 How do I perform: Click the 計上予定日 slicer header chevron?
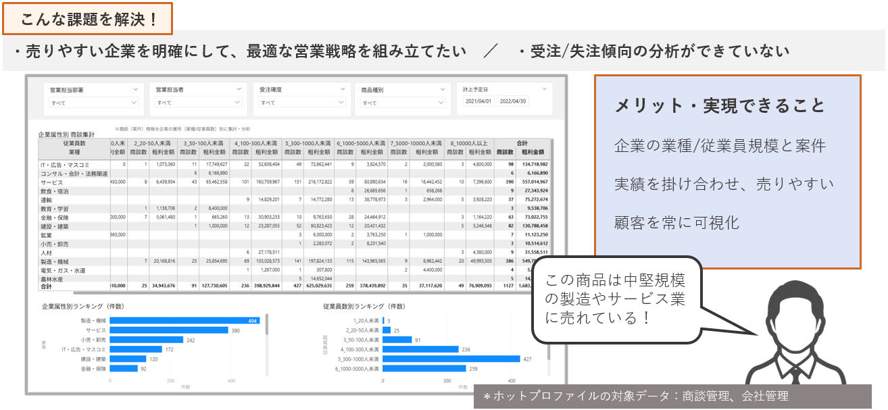tap(545, 89)
